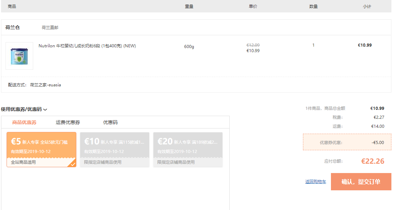399x210 pixels.
Task: Switch to the 商品优惠券 tab
Action: coord(25,122)
